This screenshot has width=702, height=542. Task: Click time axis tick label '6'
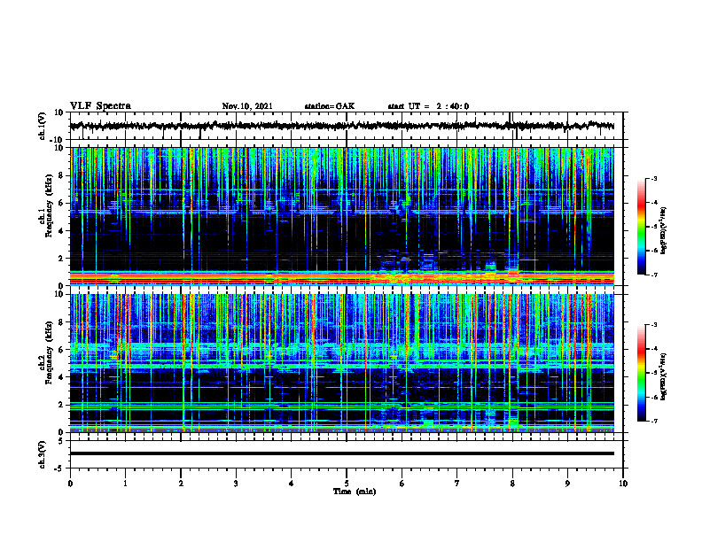click(x=402, y=484)
